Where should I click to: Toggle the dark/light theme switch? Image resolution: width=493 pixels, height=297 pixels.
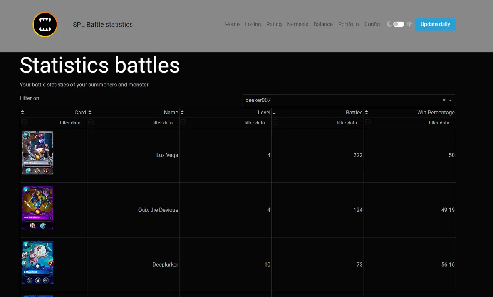point(399,24)
